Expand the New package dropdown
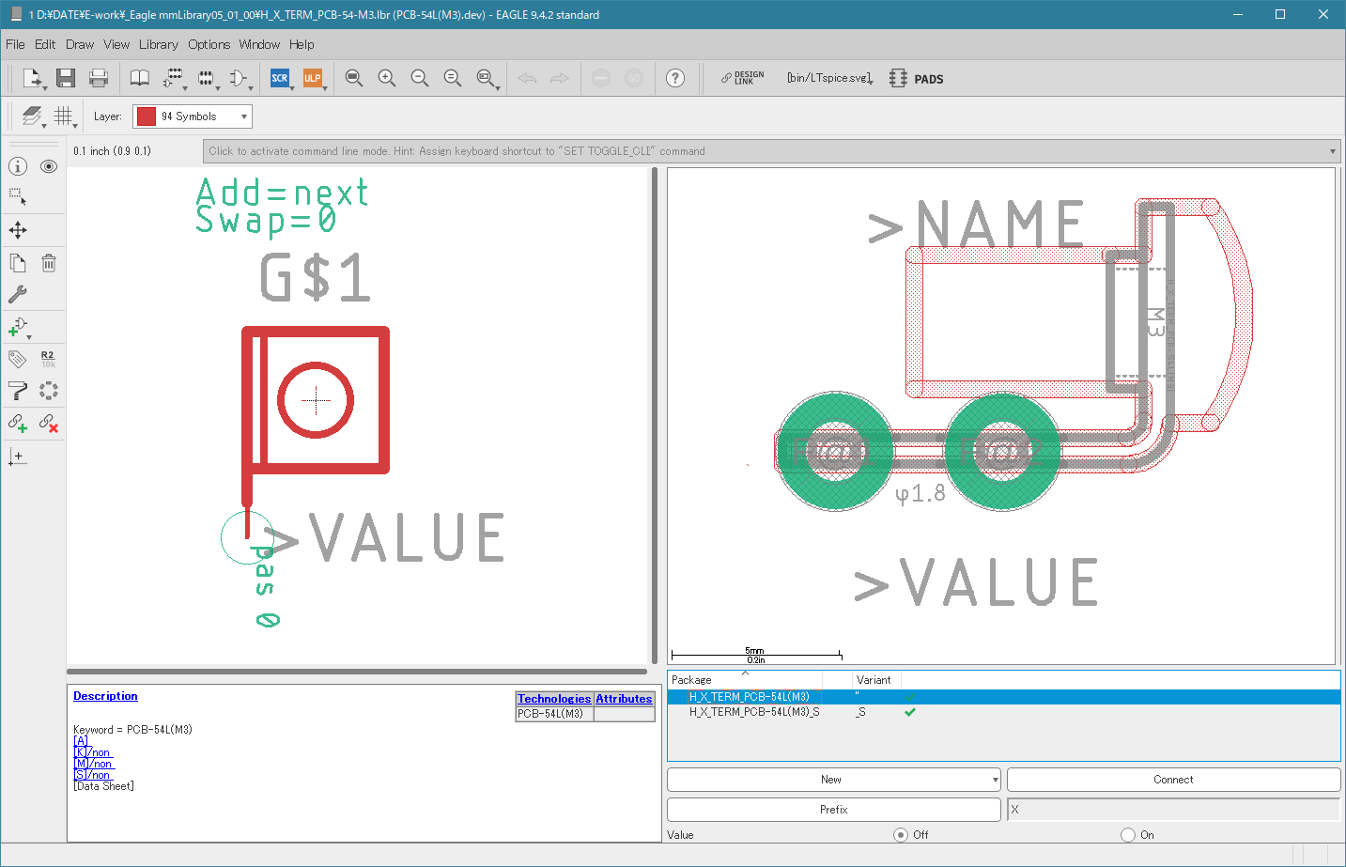This screenshot has height=867, width=1346. pos(996,780)
